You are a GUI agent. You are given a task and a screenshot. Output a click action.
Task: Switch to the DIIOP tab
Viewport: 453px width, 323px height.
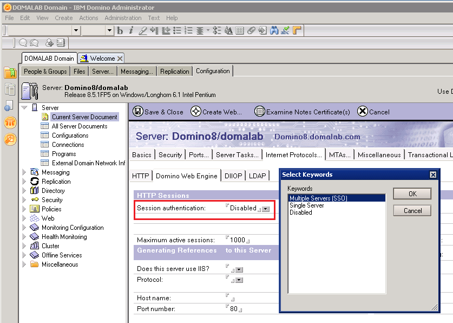point(233,176)
